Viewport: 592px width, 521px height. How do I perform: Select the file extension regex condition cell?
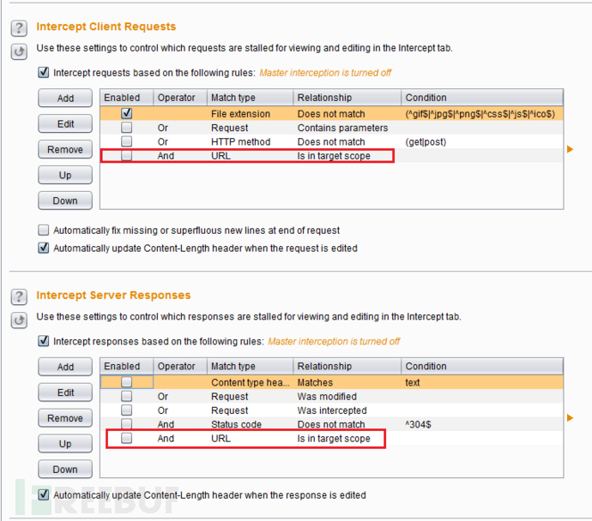tap(482, 114)
